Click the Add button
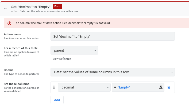 click(57, 100)
